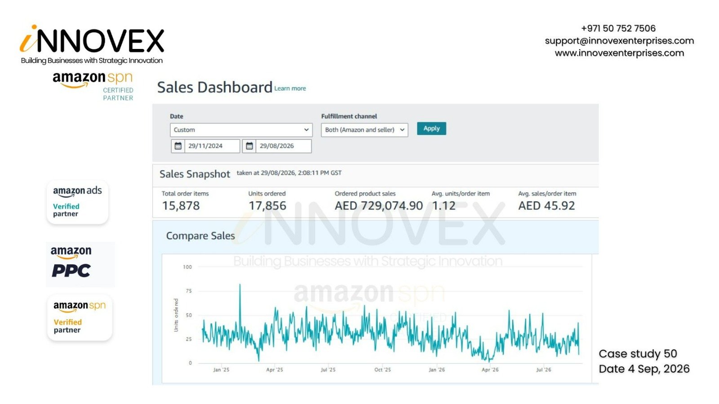Click the Total order items value 15,878

tap(181, 206)
